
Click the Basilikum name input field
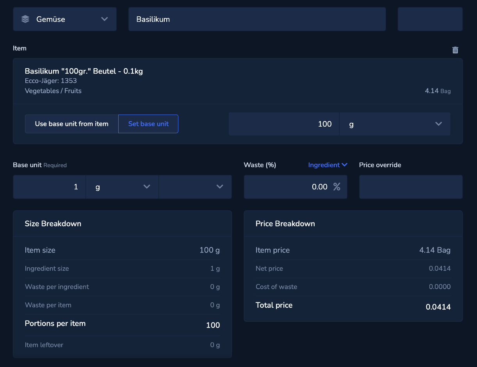pos(257,19)
